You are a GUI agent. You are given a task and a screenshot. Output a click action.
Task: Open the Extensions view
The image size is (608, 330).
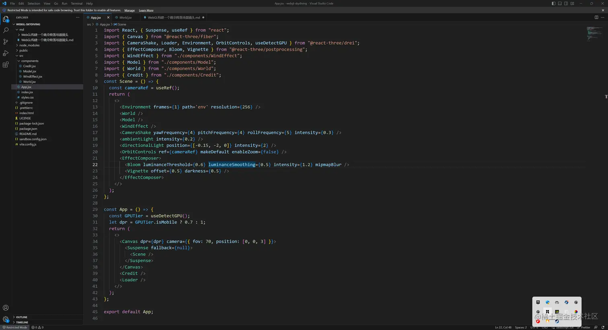point(6,65)
